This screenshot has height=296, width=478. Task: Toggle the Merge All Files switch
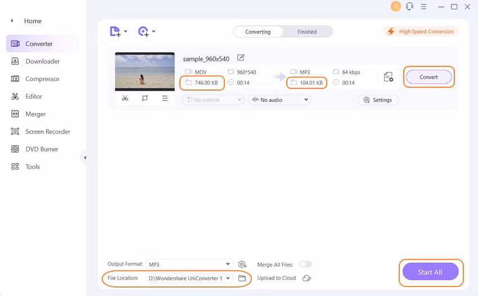(x=305, y=264)
